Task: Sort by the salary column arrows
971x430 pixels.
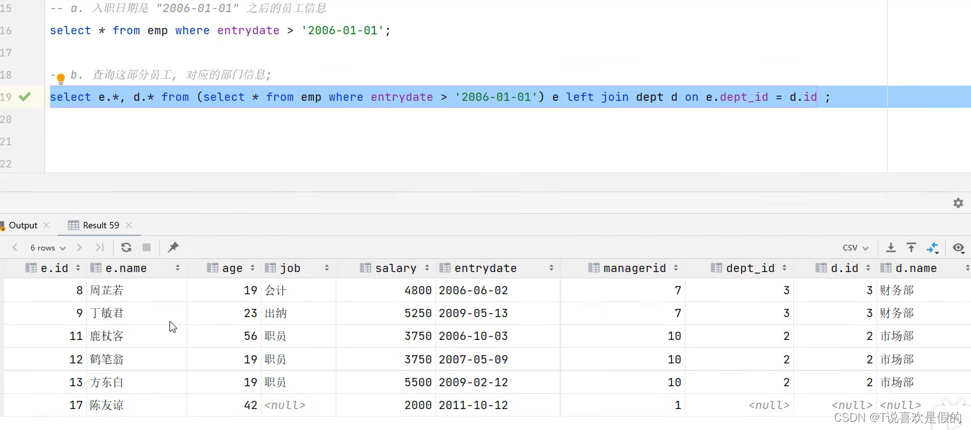Action: point(427,268)
